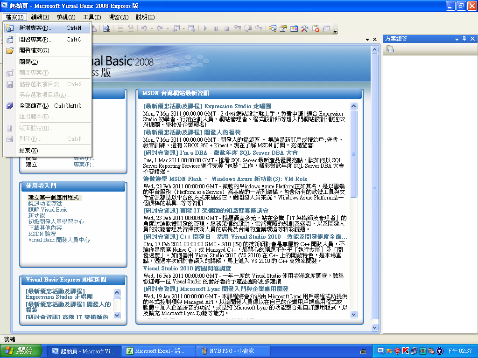Open 初級開發人員學習中心 link
This screenshot has width=478, height=358.
tap(56, 222)
